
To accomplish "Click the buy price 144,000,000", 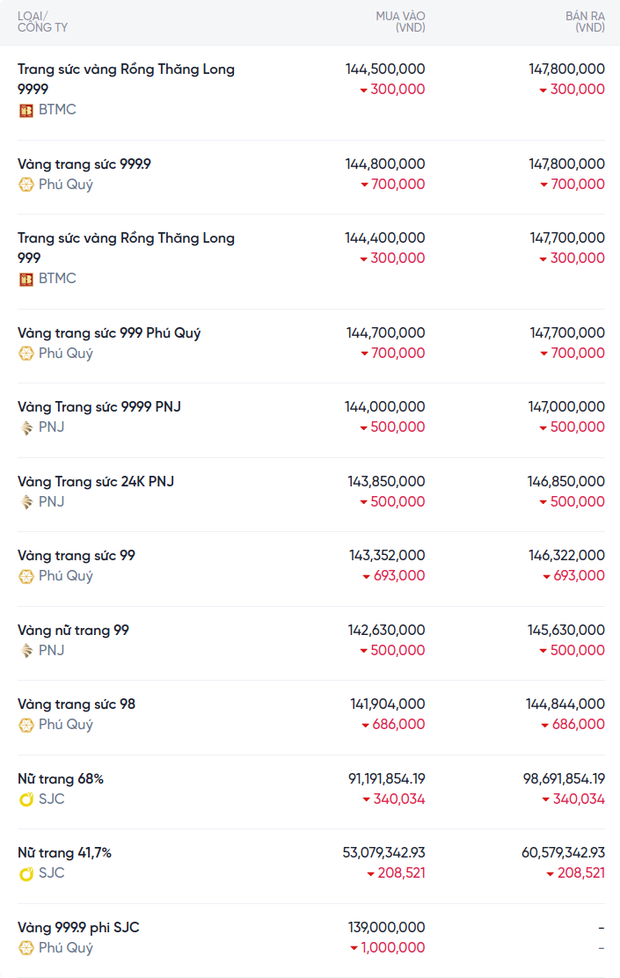I will point(385,407).
